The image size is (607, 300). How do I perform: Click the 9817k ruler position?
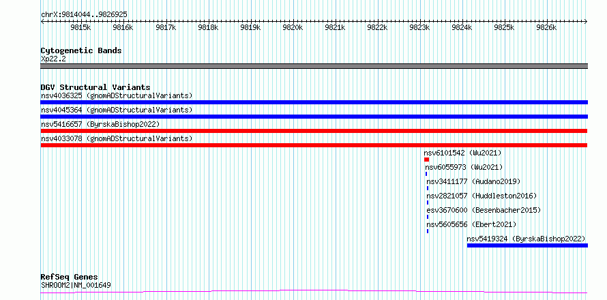[x=166, y=27]
